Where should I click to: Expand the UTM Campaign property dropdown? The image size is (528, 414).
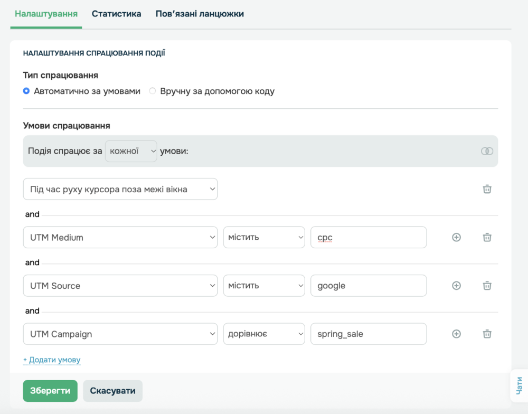[120, 334]
